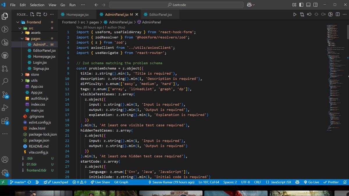The height and width of the screenshot is (196, 349).
Task: Click Live Share in status bar
Action: pyautogui.click(x=100, y=182)
